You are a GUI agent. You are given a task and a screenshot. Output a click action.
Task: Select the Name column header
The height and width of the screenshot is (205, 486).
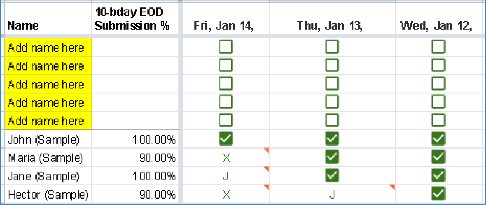[x=23, y=26]
